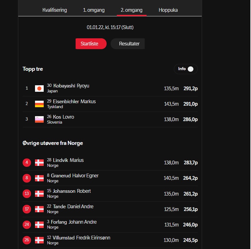Screen dimensions: 251x249
Task: Select Johansson Robert name
Action: click(x=72, y=191)
